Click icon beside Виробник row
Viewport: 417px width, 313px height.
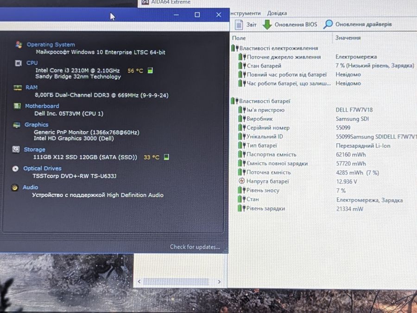pos(242,119)
